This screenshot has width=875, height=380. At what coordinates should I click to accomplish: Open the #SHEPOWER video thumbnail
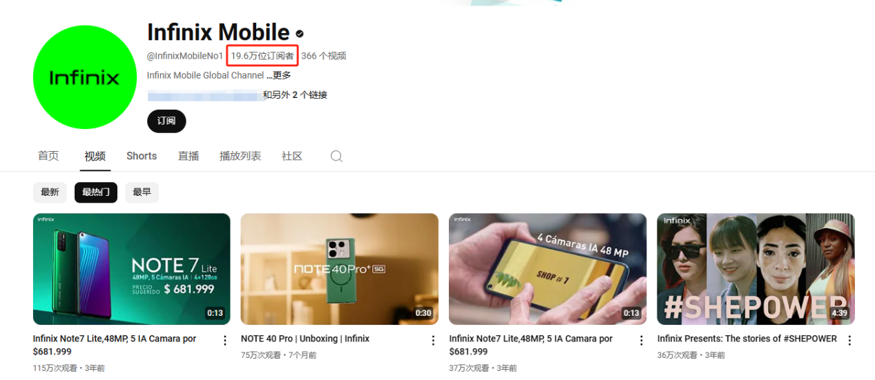coord(756,269)
